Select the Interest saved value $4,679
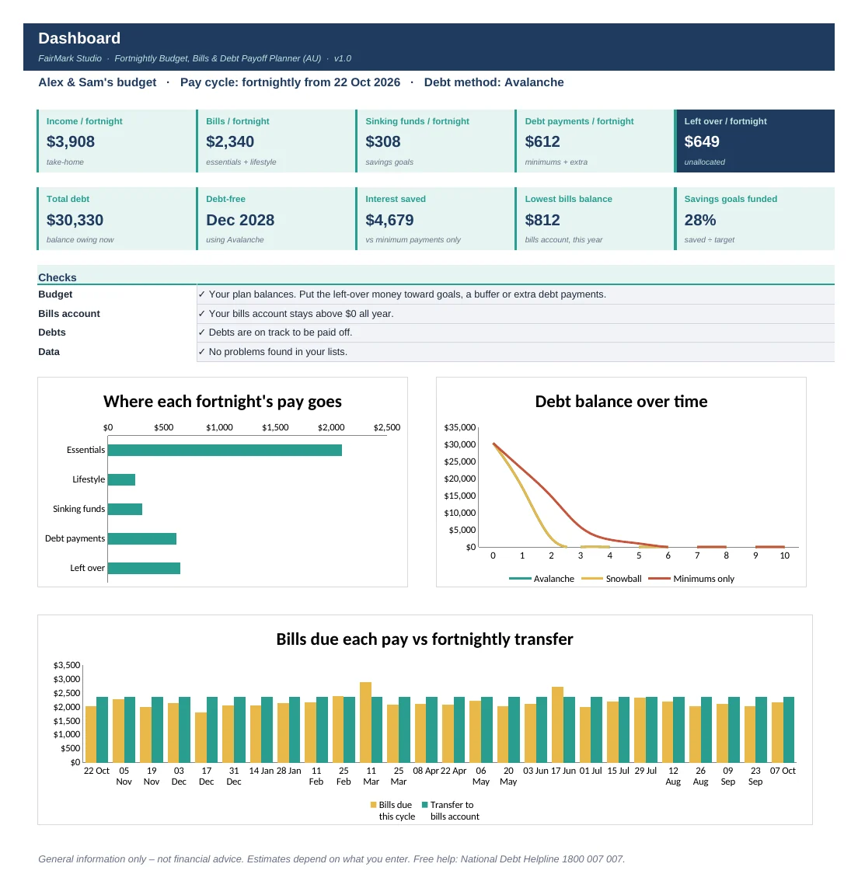This screenshot has width=858, height=888. pyautogui.click(x=389, y=220)
